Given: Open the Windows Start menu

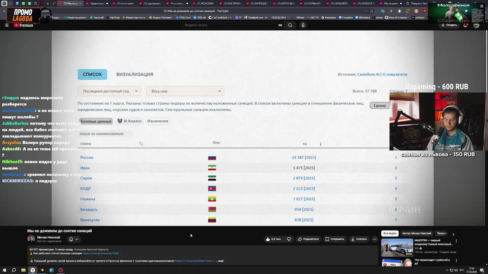Looking at the screenshot, I should pyautogui.click(x=5, y=270).
